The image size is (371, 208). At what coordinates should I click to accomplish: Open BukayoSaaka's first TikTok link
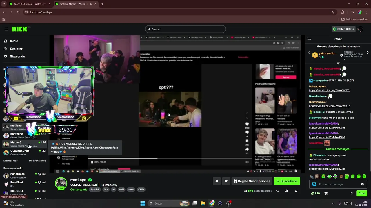(x=330, y=90)
